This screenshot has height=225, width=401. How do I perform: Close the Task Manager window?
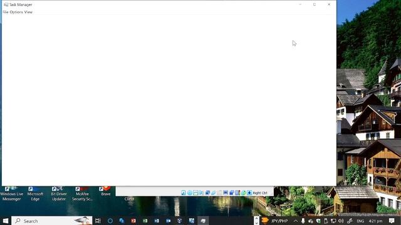(329, 4)
